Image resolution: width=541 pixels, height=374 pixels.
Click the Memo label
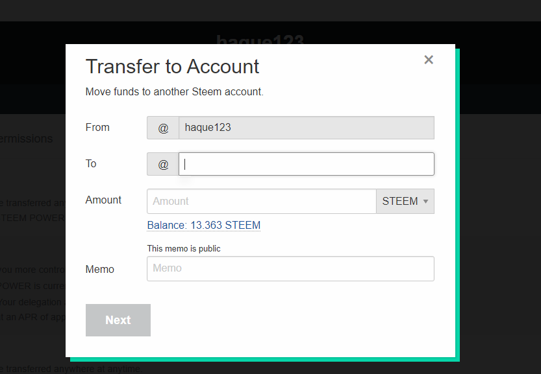[100, 269]
